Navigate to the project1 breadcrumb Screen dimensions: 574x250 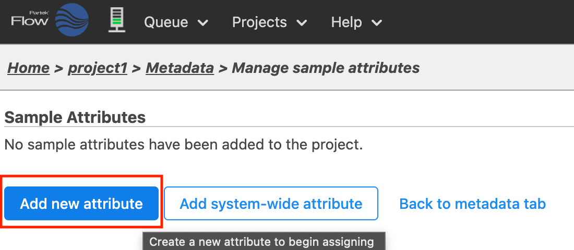tap(98, 68)
